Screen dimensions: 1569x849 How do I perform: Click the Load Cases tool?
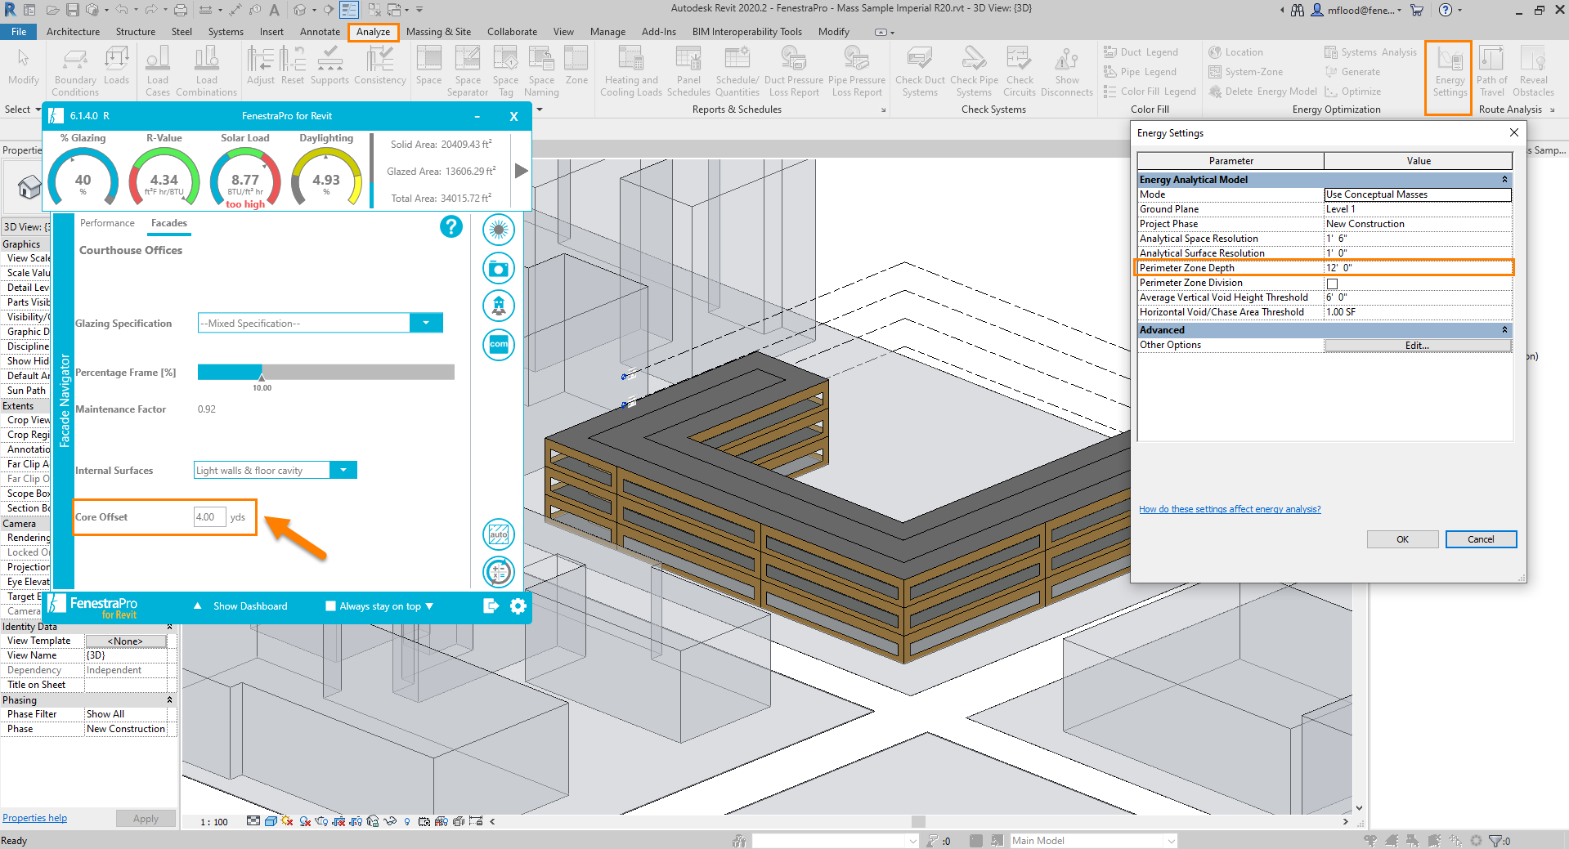point(158,72)
